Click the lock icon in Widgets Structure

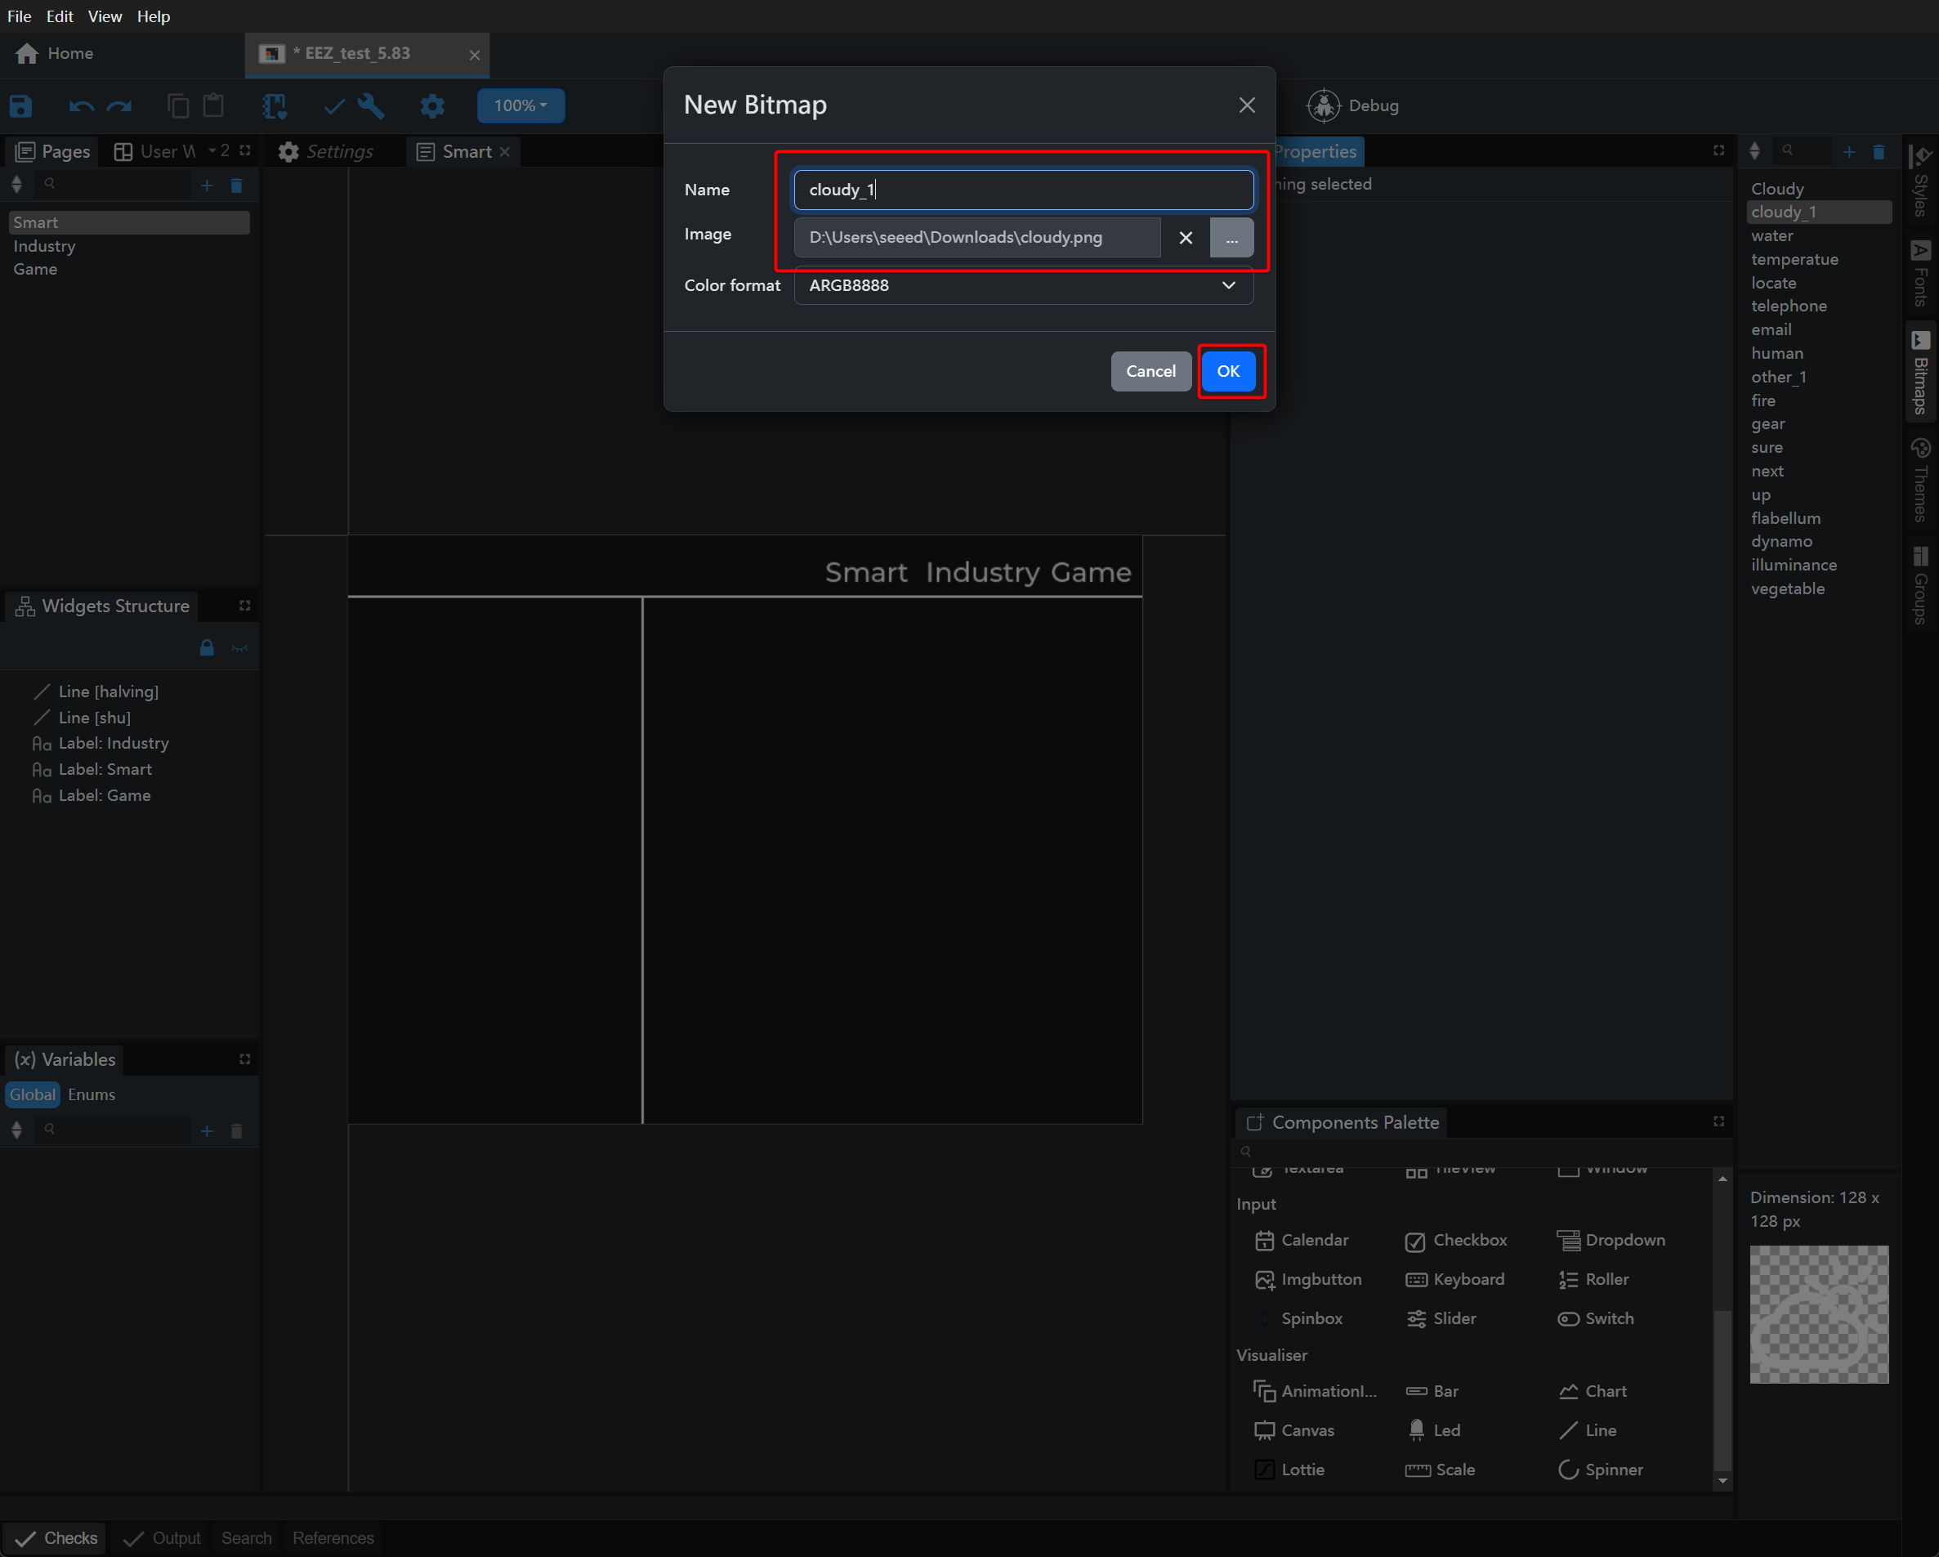pyautogui.click(x=207, y=647)
